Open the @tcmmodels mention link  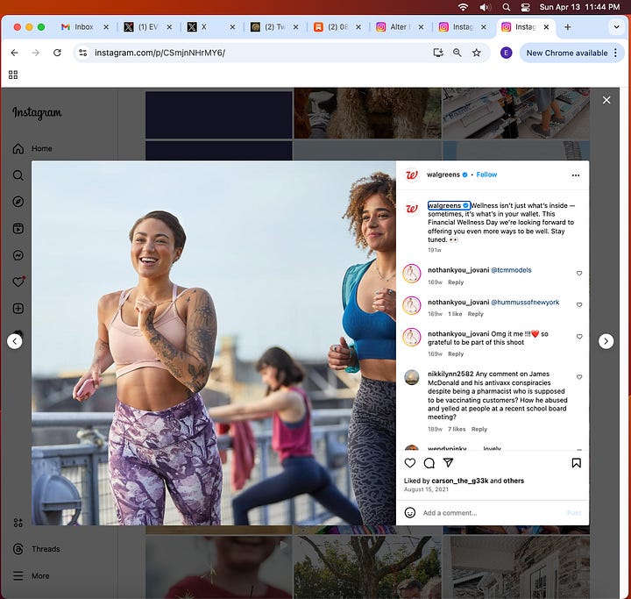pyautogui.click(x=511, y=270)
